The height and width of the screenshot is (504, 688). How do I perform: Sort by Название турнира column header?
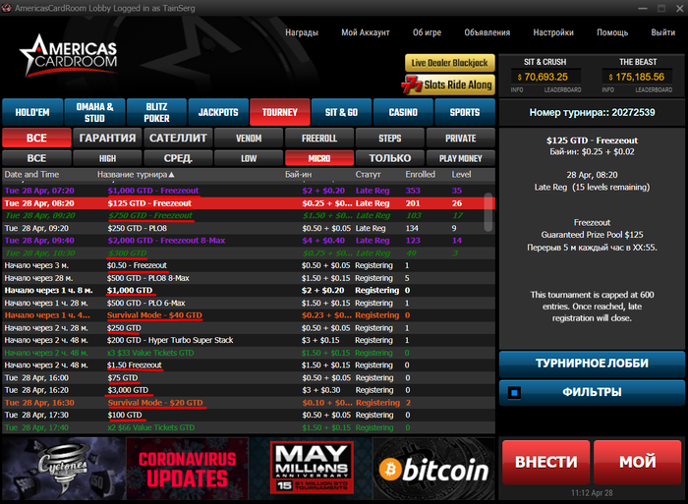click(x=136, y=175)
